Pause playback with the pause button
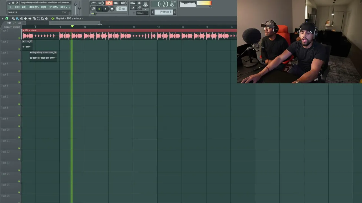This screenshot has height=203, width=362. (x=99, y=9)
